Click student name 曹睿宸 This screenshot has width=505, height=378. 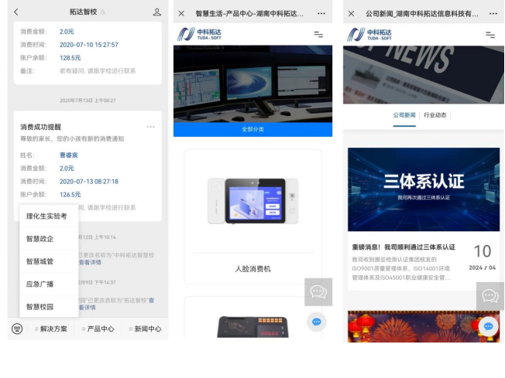[x=69, y=155]
